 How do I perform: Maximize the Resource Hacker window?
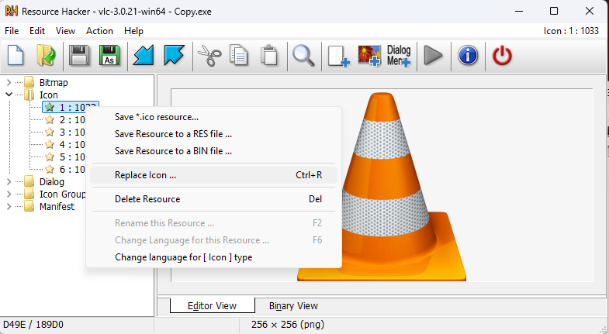point(554,11)
